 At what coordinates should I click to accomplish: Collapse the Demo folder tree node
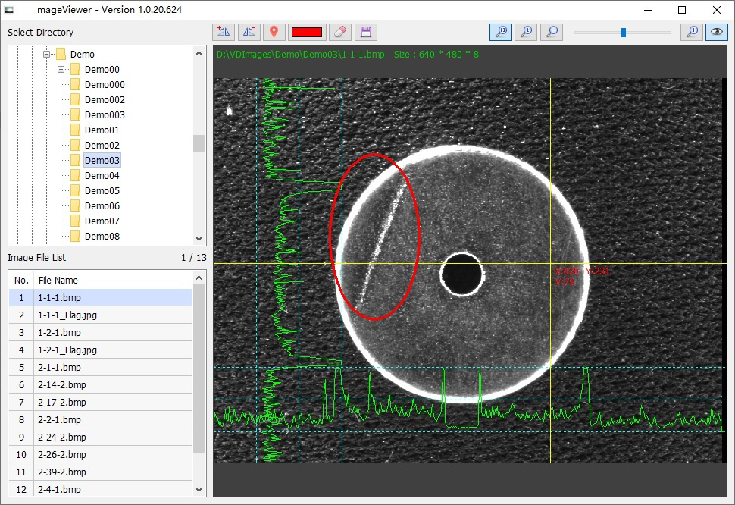(46, 55)
